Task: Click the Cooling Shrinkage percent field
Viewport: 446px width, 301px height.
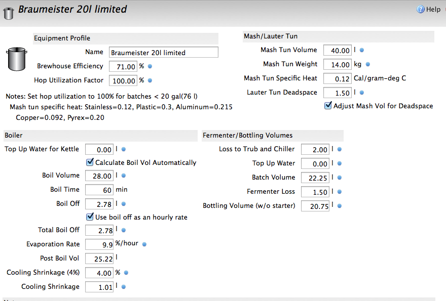Action: (99, 273)
